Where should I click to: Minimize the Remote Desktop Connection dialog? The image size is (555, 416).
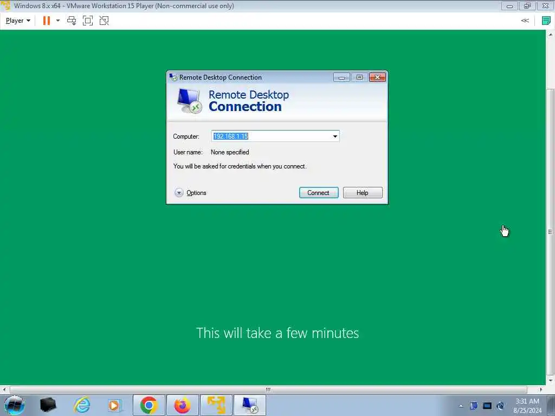click(x=341, y=77)
